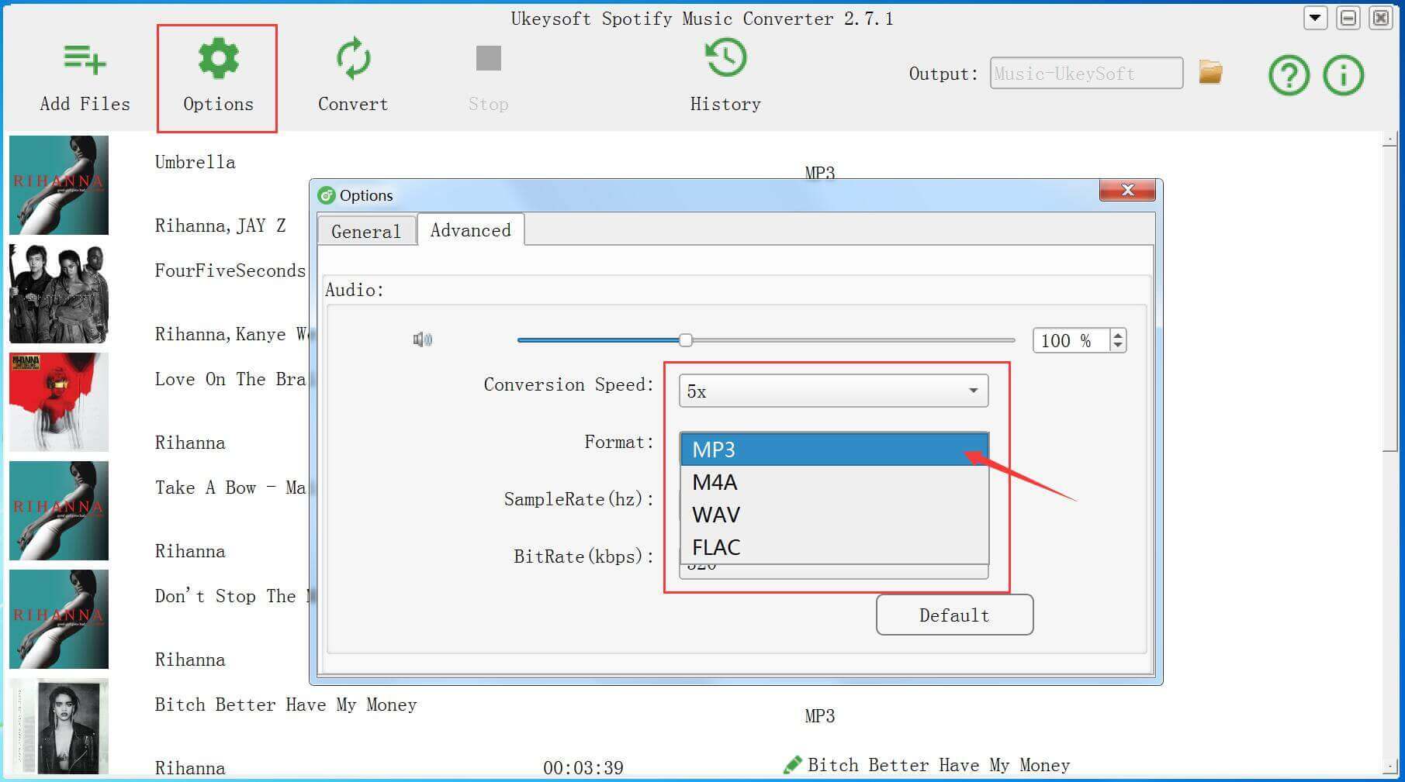Open the Options gear icon
The image size is (1405, 782).
point(218,59)
